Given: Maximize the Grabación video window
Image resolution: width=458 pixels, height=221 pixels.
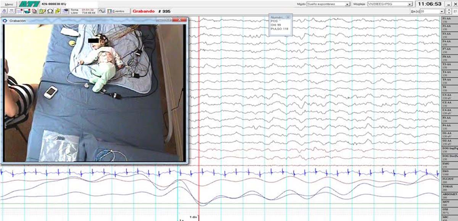Looking at the screenshot, I should [x=169, y=20].
